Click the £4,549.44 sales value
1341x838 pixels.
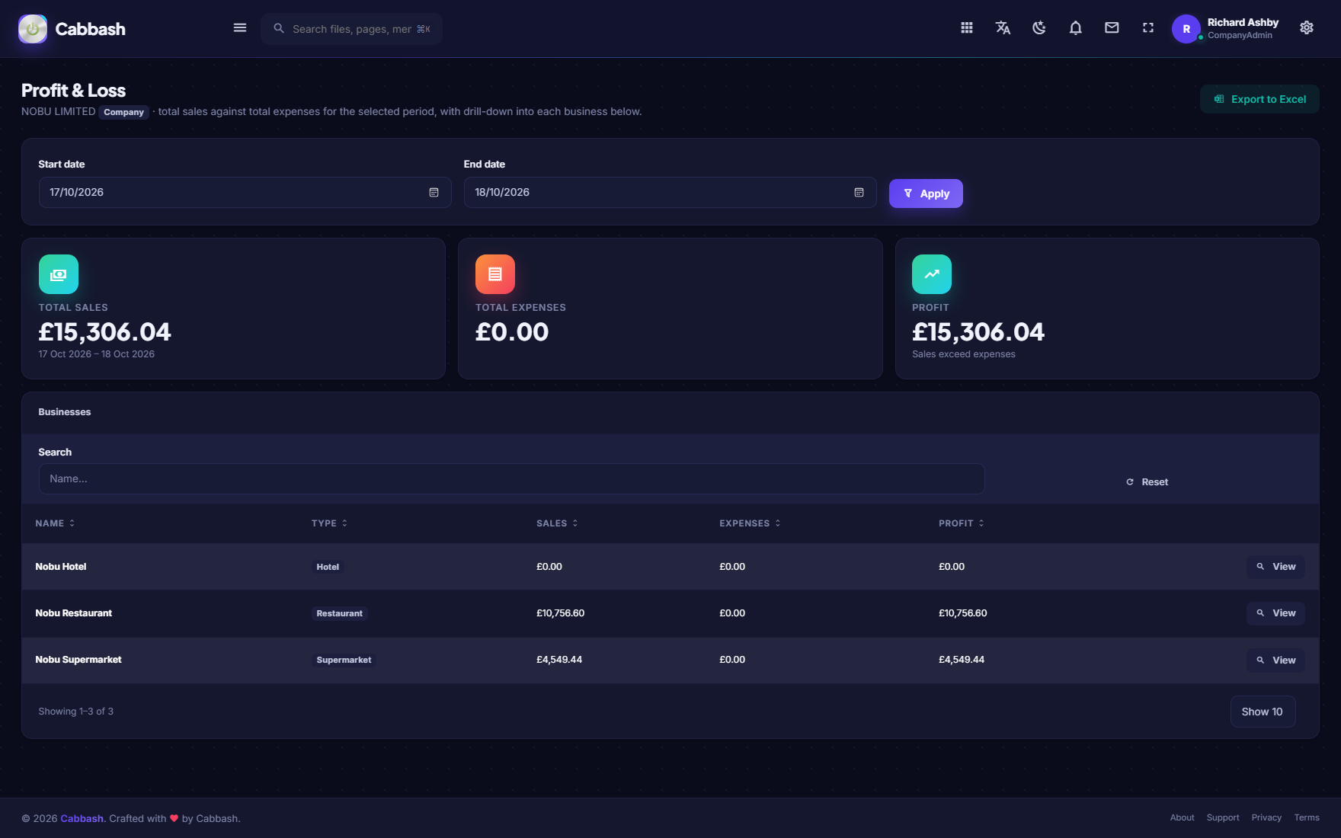(559, 660)
